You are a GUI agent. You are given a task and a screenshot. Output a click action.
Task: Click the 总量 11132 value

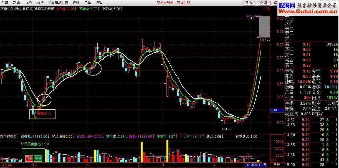tap(305, 92)
